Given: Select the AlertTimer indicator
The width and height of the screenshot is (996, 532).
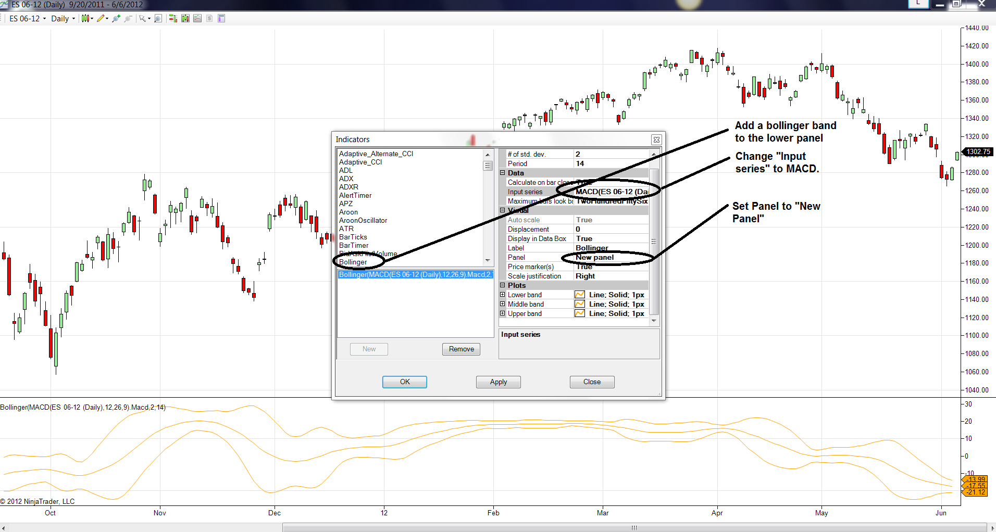Looking at the screenshot, I should pyautogui.click(x=355, y=195).
